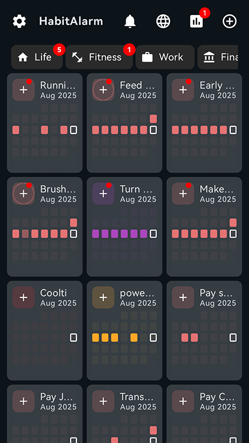
Task: Open settings via the gear icon
Action: point(19,21)
